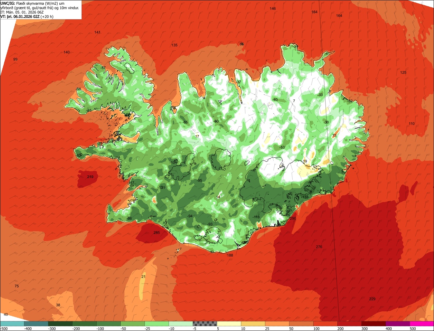Click the flux value 40 at the bottom-left corner
434x331 pixels.
click(6, 314)
